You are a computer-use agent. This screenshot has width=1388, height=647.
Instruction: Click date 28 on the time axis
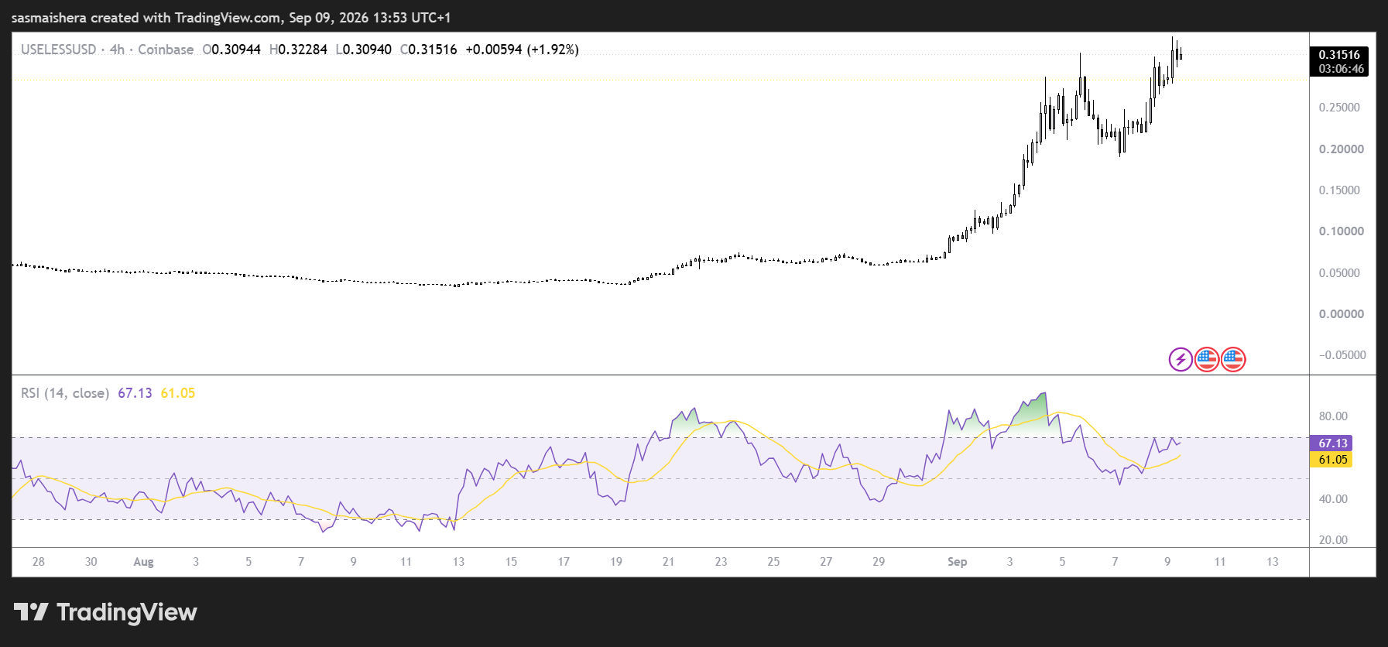click(x=39, y=562)
